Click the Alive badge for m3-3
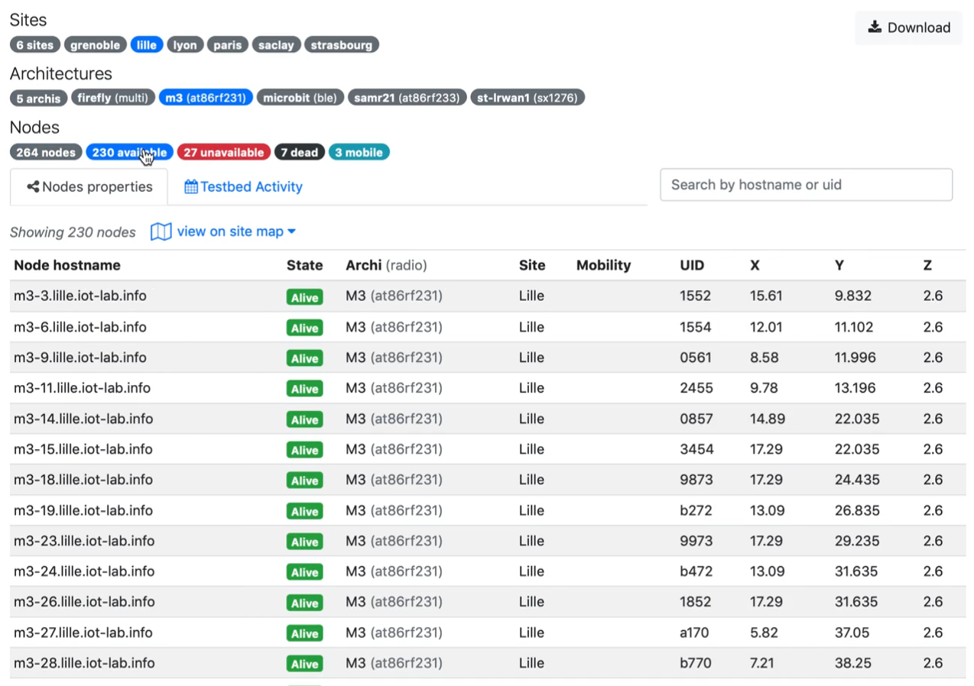The width and height of the screenshot is (974, 686). (304, 297)
